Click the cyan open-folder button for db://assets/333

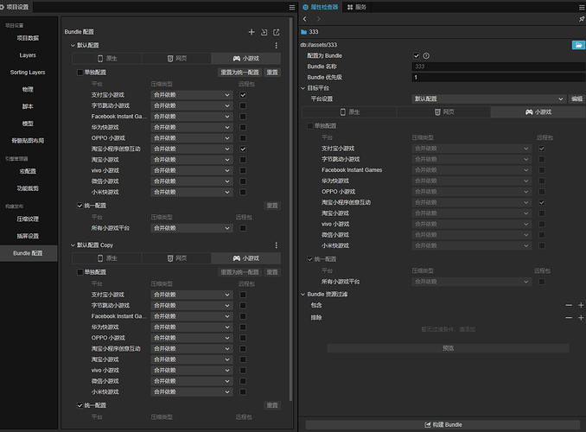578,45
